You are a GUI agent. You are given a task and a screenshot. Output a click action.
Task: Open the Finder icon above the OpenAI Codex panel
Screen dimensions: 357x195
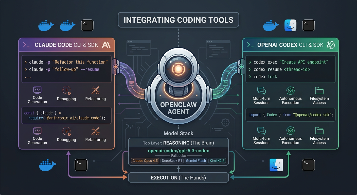tap(290, 26)
